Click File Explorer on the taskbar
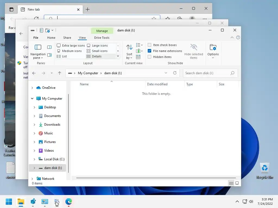 click(21, 201)
